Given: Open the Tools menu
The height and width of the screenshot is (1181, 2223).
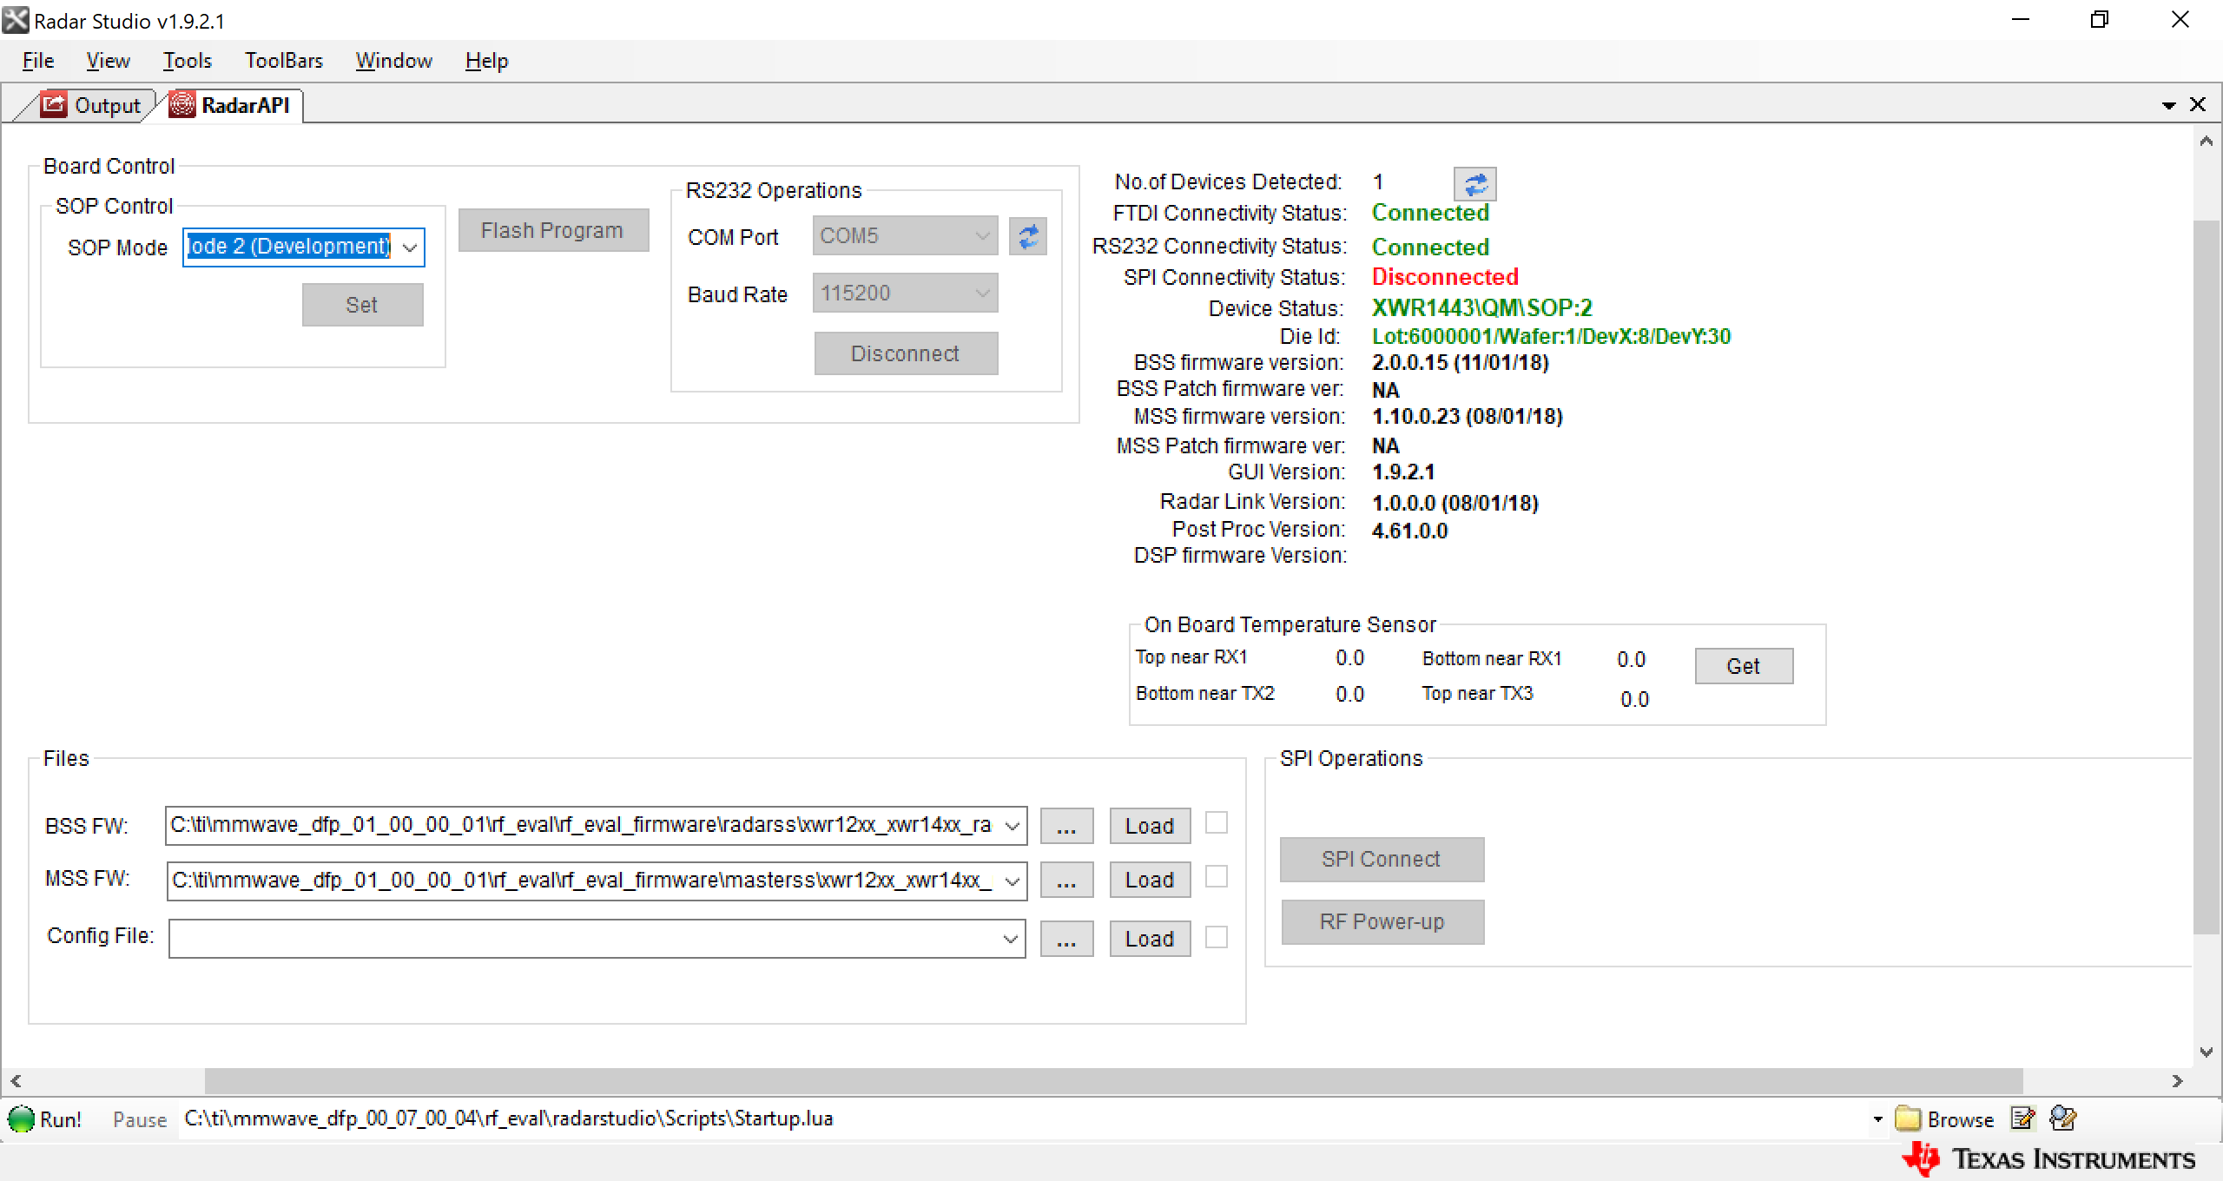Looking at the screenshot, I should coord(188,61).
